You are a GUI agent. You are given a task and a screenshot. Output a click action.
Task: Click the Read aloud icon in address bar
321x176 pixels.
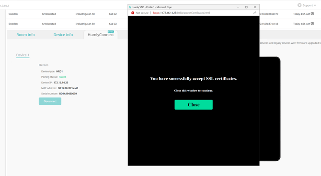255,13
